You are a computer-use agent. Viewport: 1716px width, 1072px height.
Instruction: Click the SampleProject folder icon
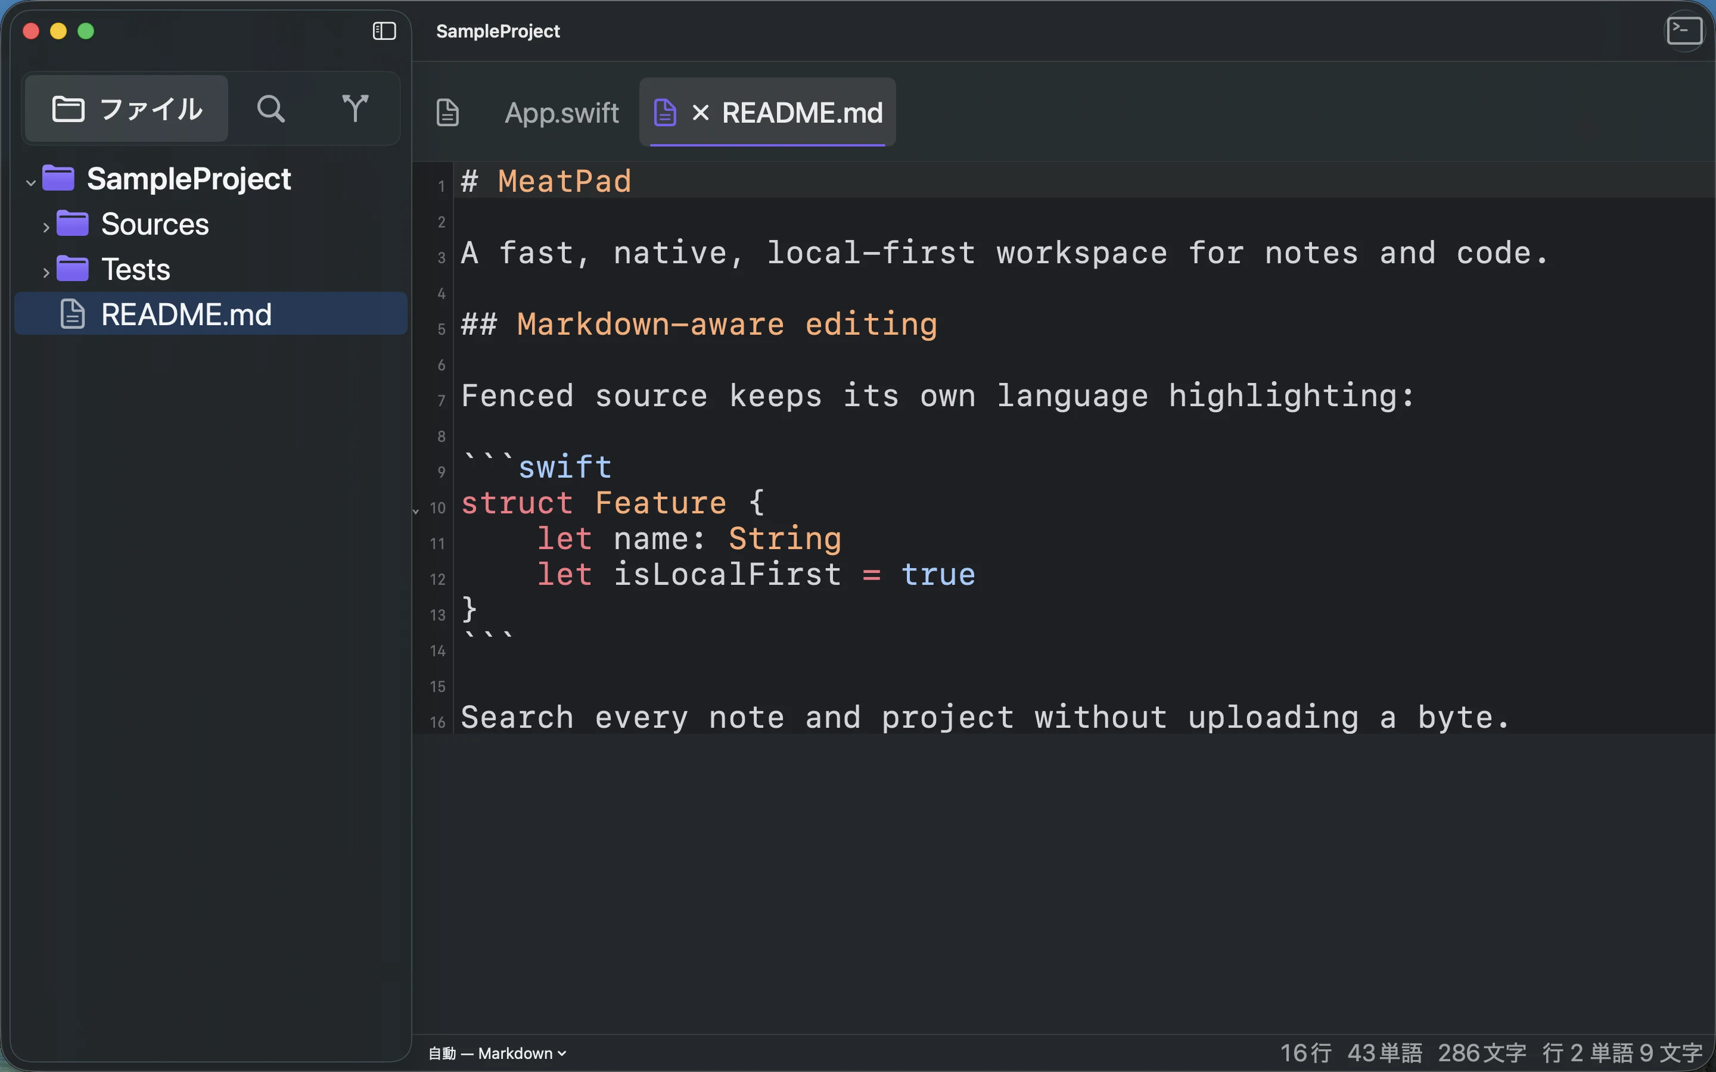point(58,178)
